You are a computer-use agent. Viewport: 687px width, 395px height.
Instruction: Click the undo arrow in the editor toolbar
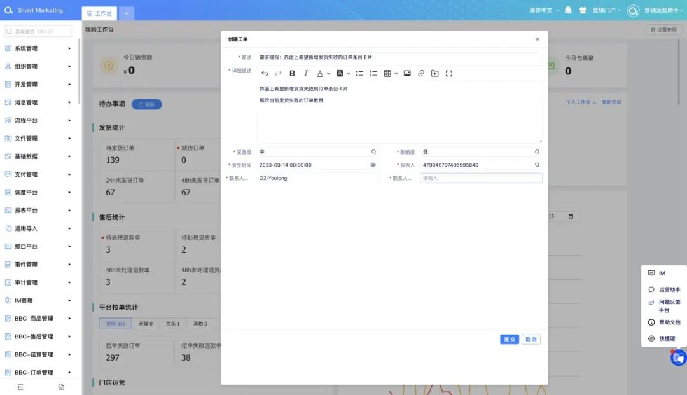(x=265, y=74)
